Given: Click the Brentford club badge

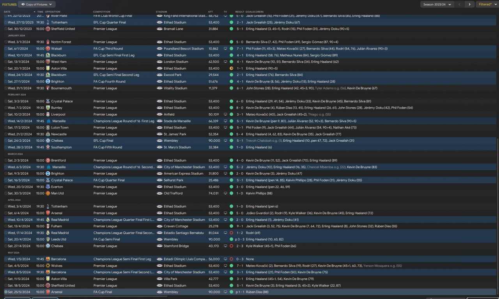Looking at the screenshot, I should point(48,160).
